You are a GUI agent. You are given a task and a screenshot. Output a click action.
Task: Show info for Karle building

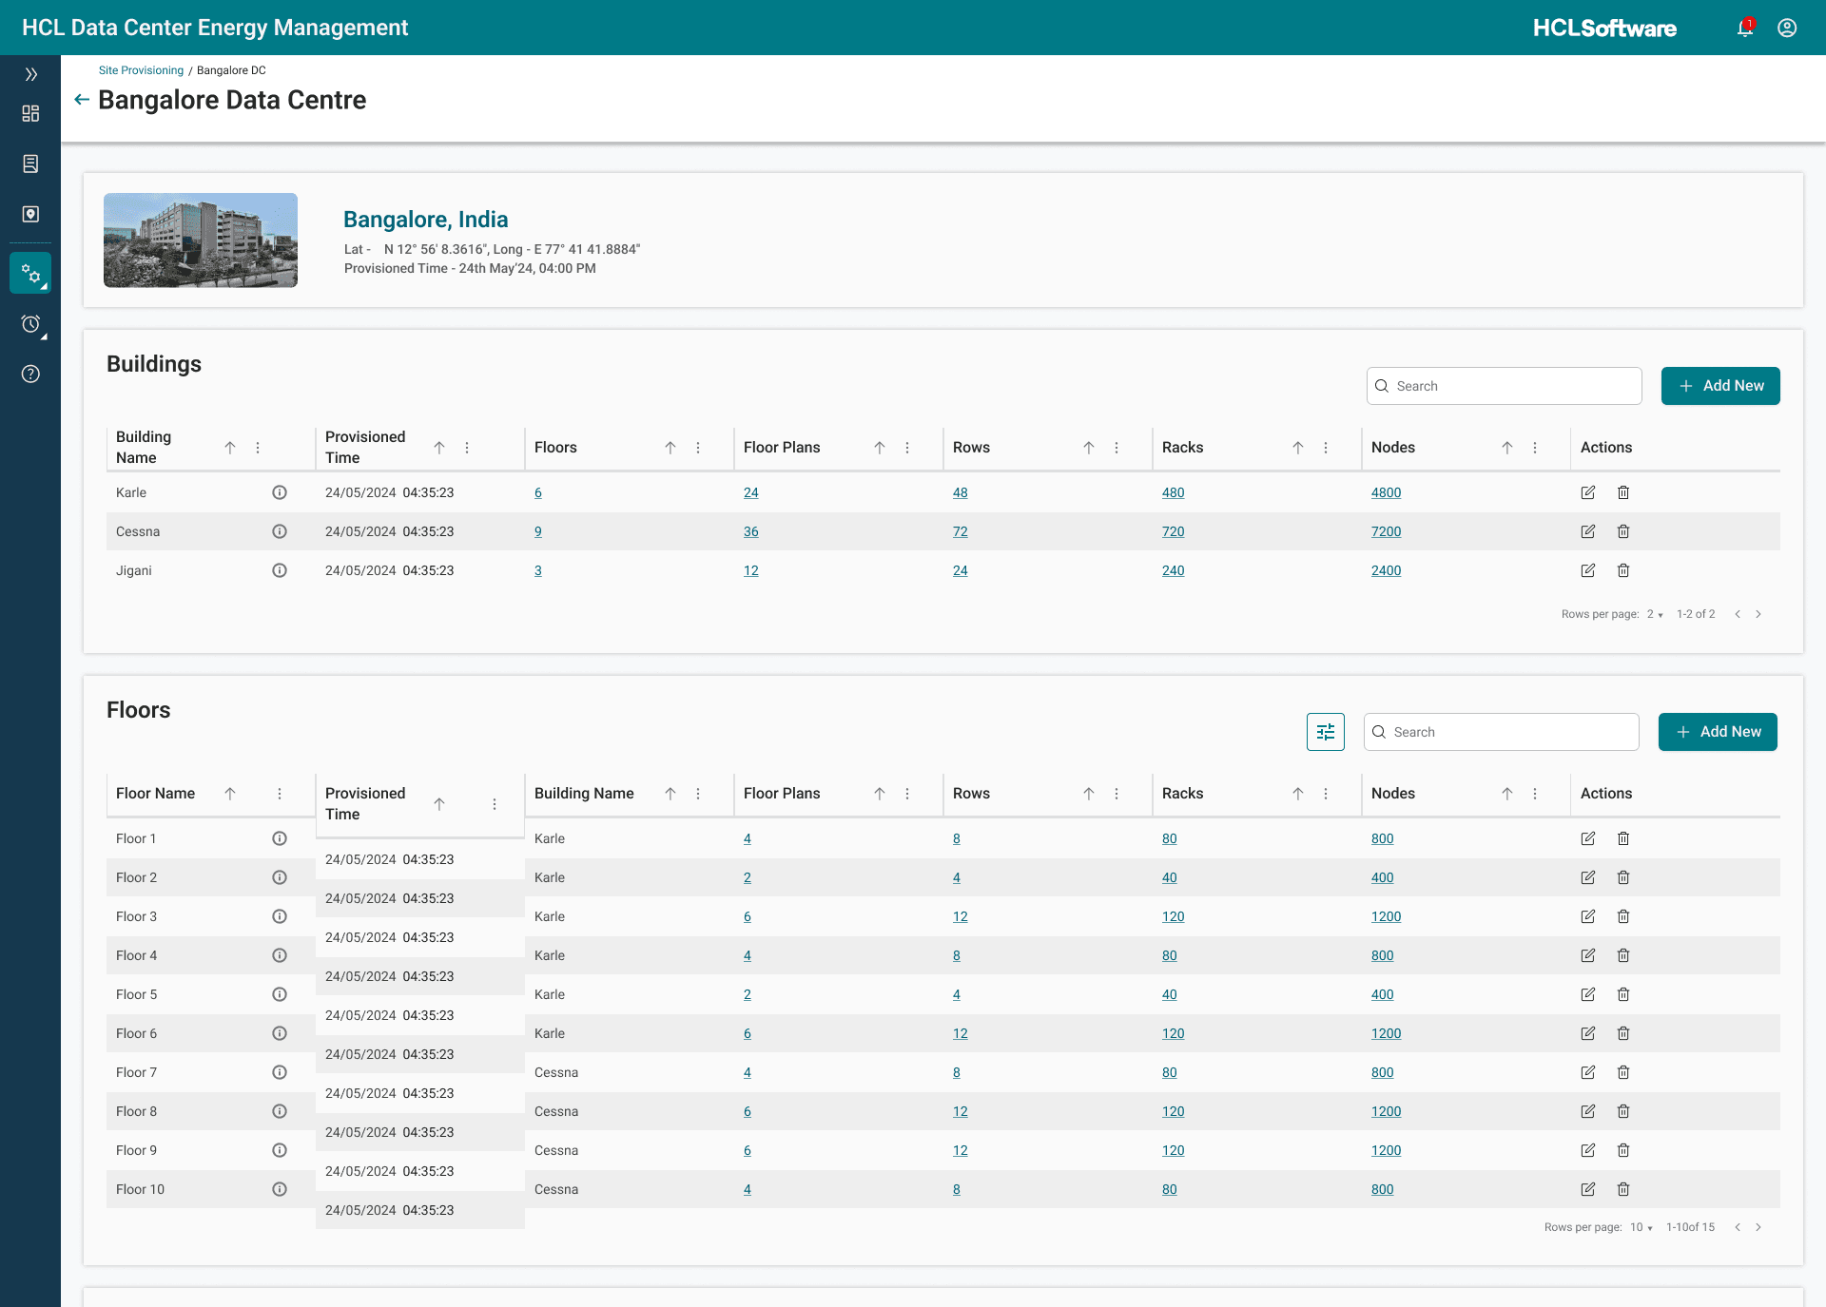(x=280, y=492)
